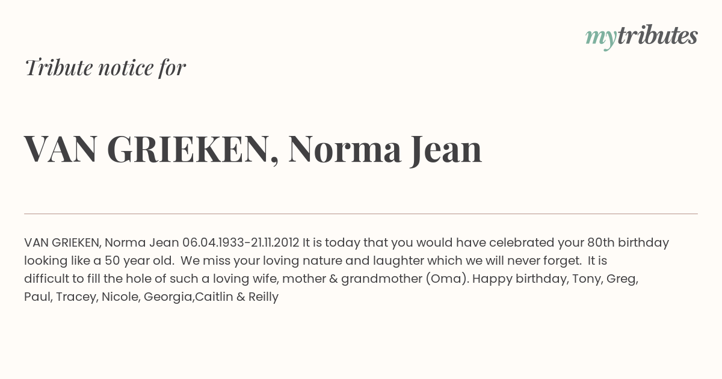The height and width of the screenshot is (379, 722).
Task: Click the green 'my' part of logo
Action: [600, 39]
